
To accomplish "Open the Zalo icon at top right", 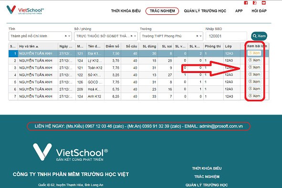I will coord(255,3).
